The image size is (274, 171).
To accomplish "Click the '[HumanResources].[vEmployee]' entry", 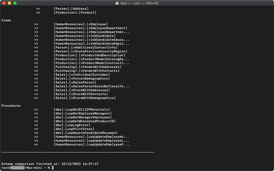I will 81,24.
